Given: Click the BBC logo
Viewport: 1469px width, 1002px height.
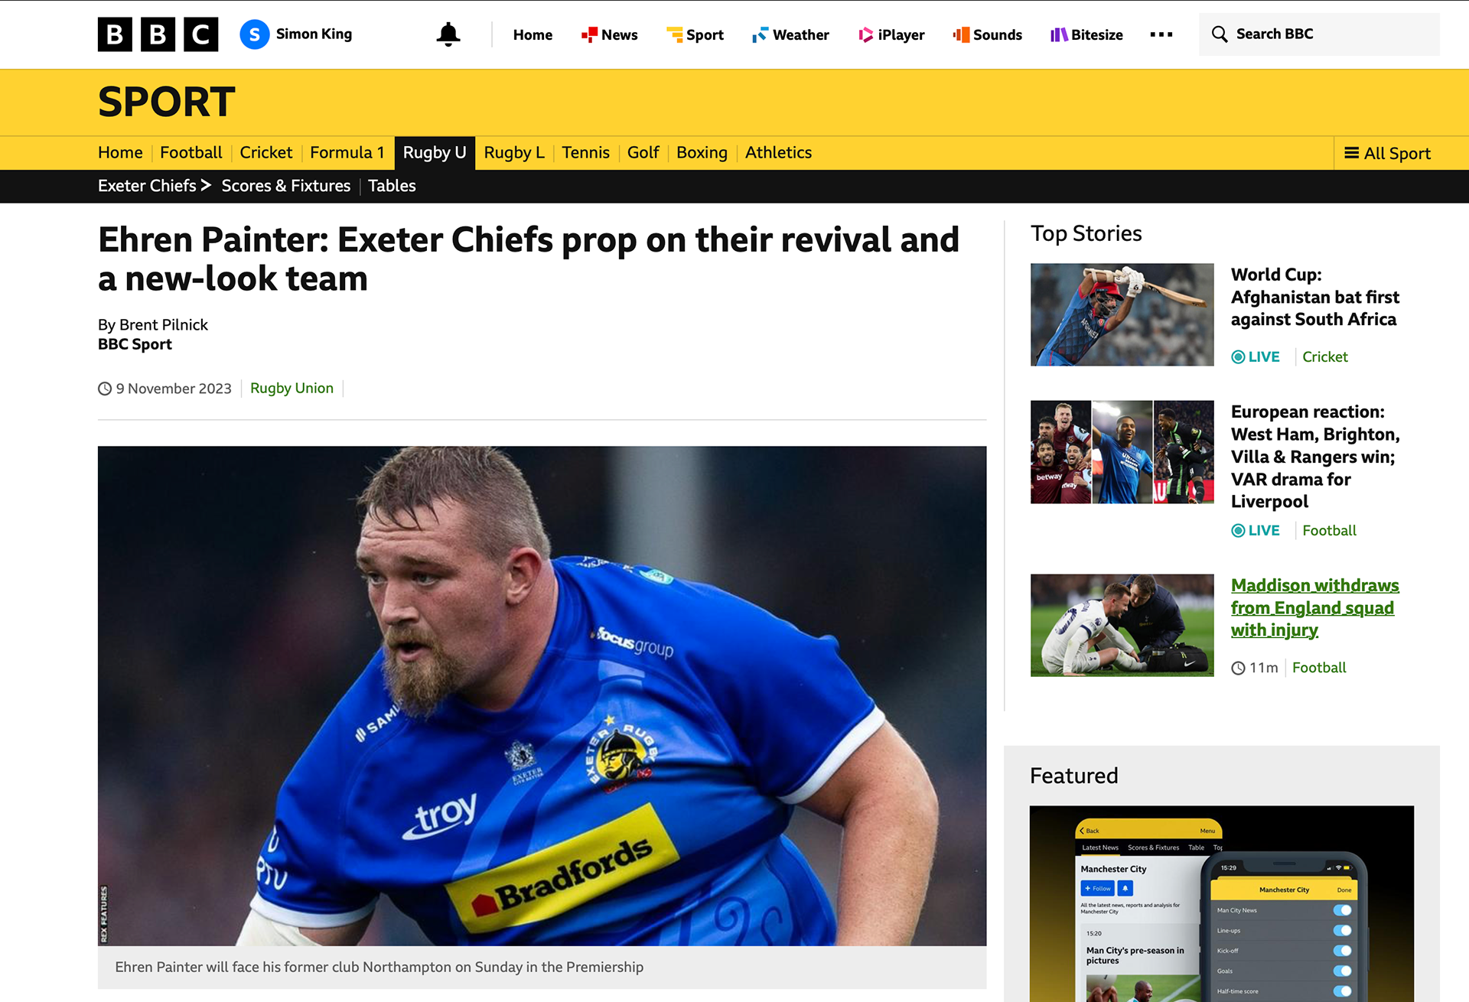Looking at the screenshot, I should 158,34.
